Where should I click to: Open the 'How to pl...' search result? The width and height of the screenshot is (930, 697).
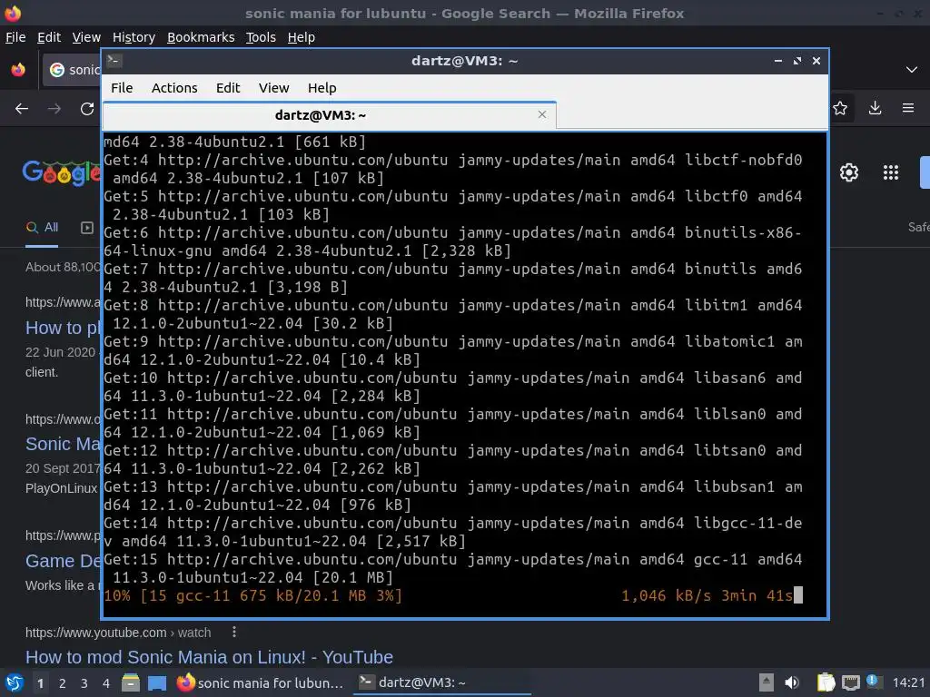point(63,328)
